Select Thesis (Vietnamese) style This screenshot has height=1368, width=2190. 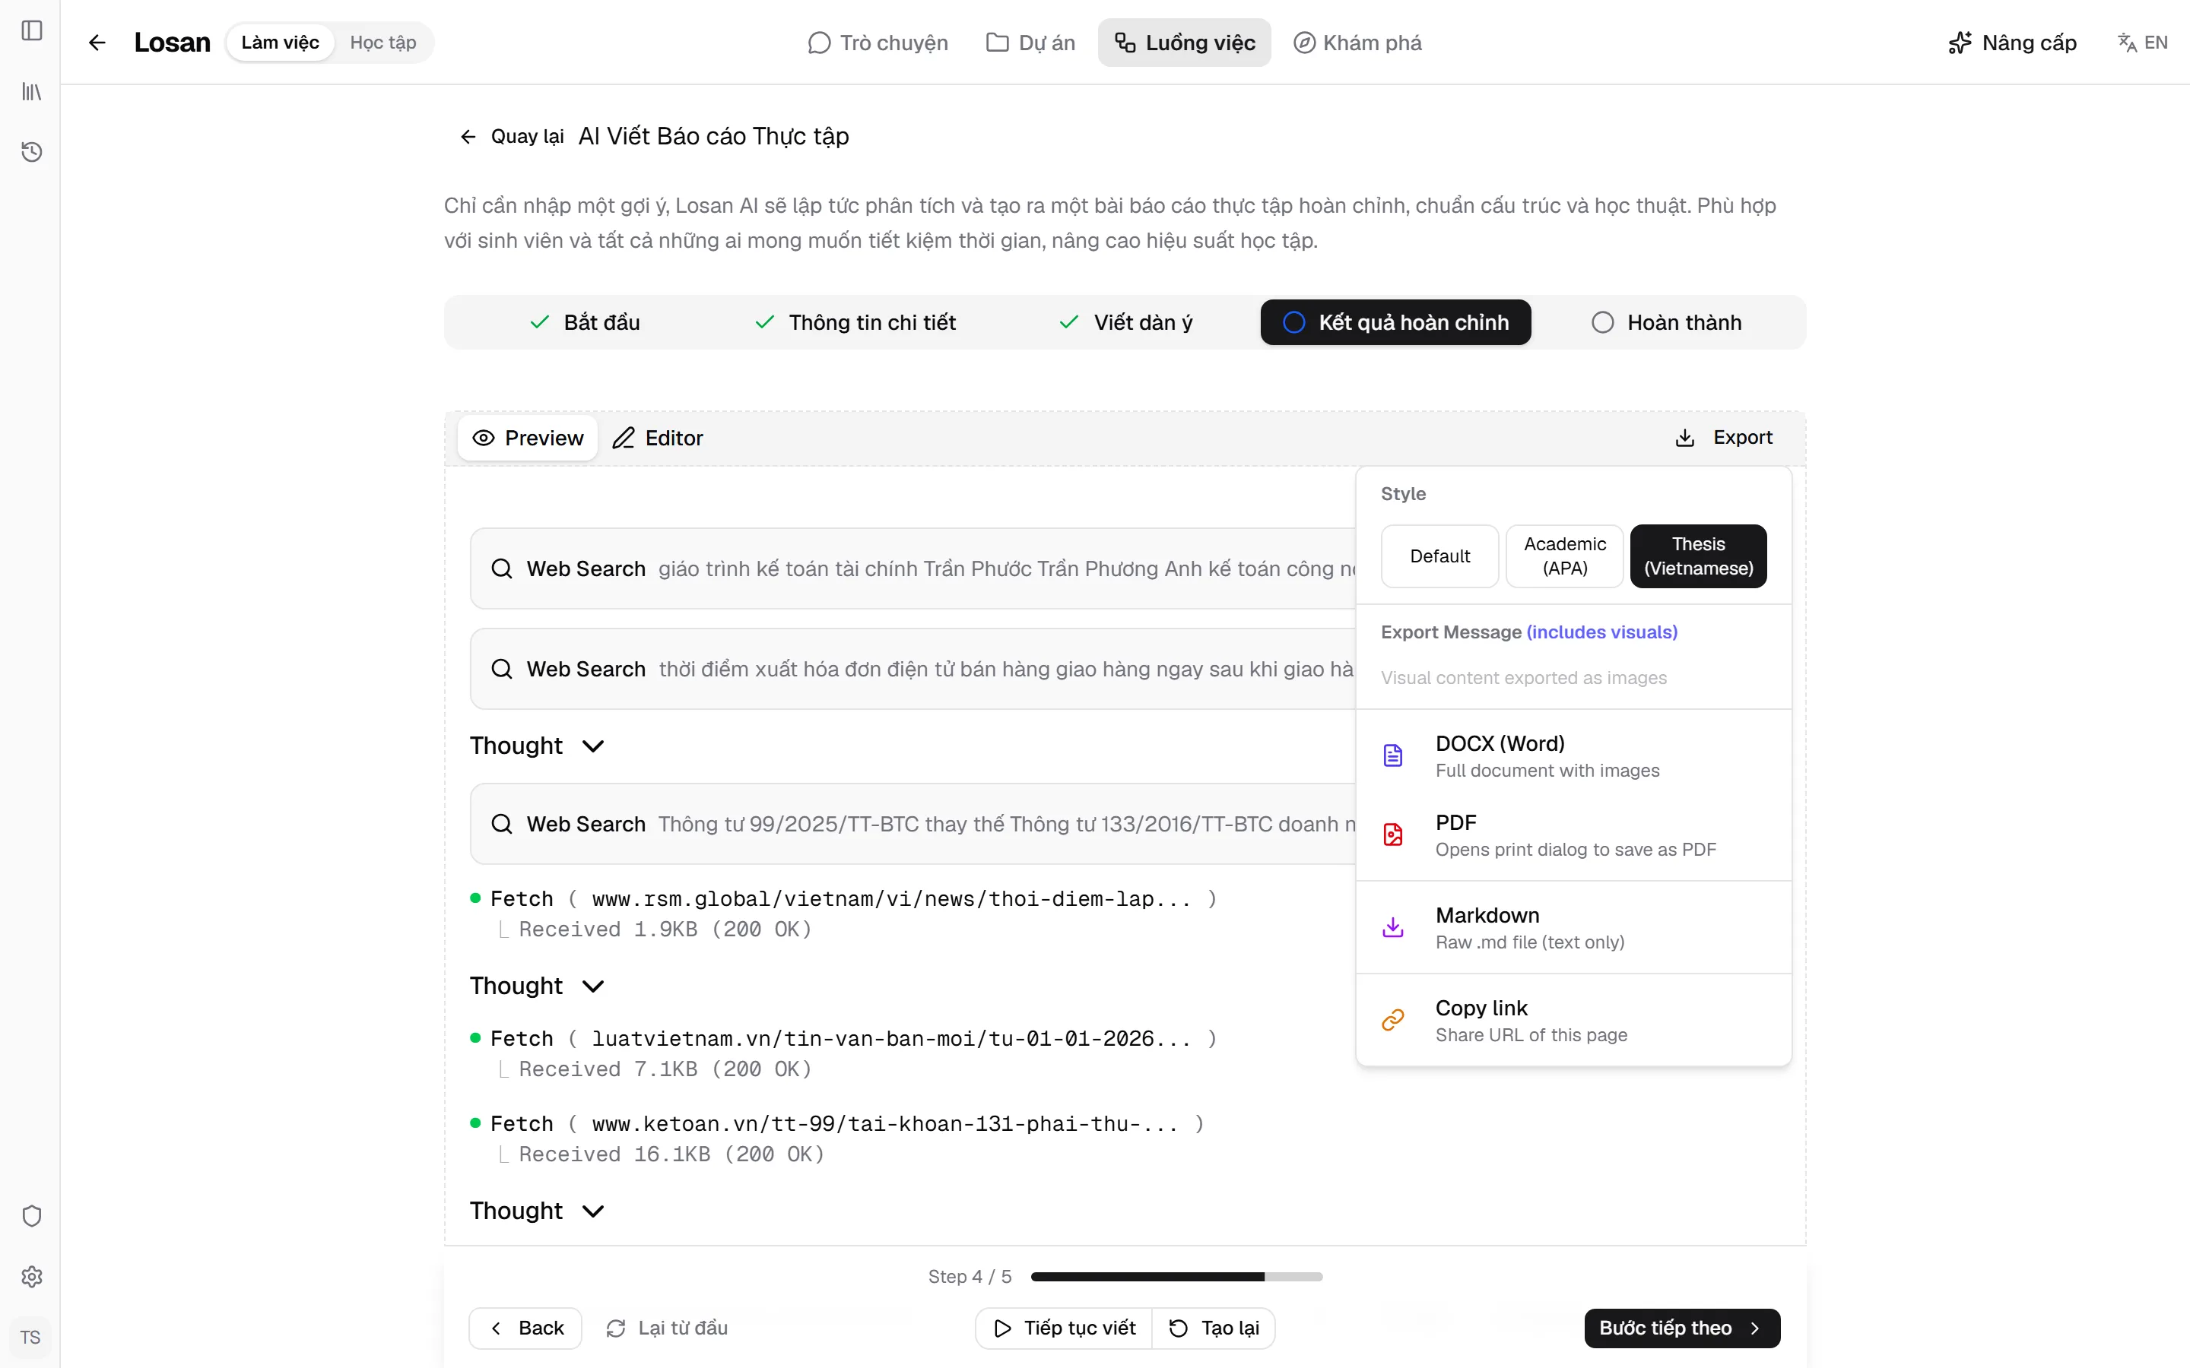click(x=1698, y=556)
